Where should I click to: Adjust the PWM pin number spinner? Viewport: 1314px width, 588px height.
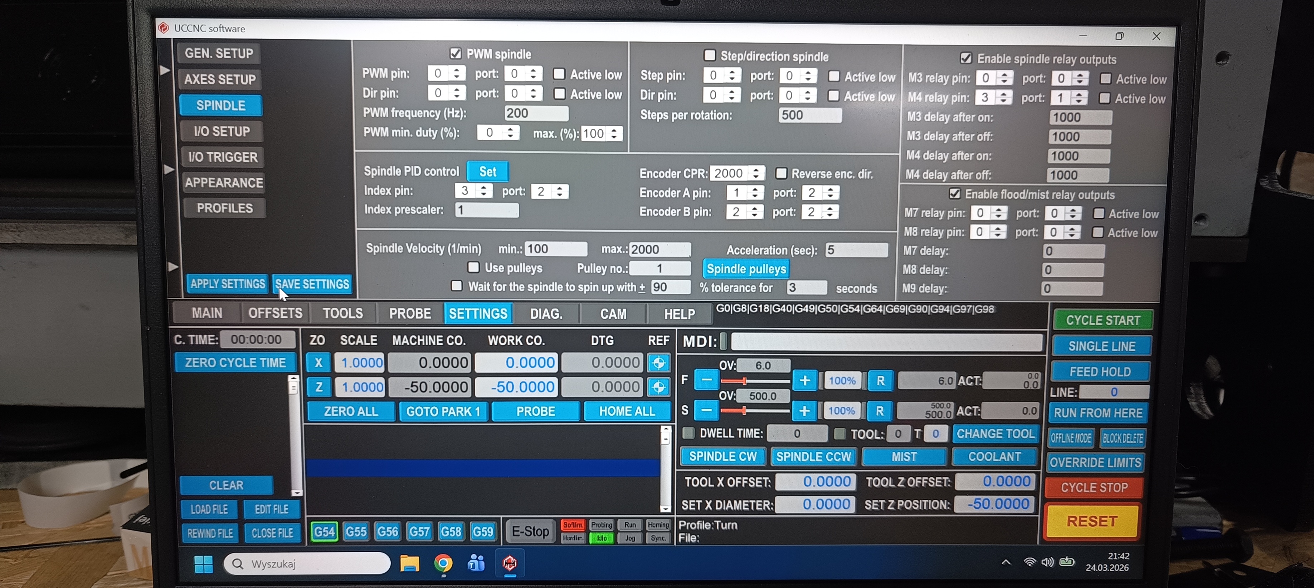click(457, 73)
